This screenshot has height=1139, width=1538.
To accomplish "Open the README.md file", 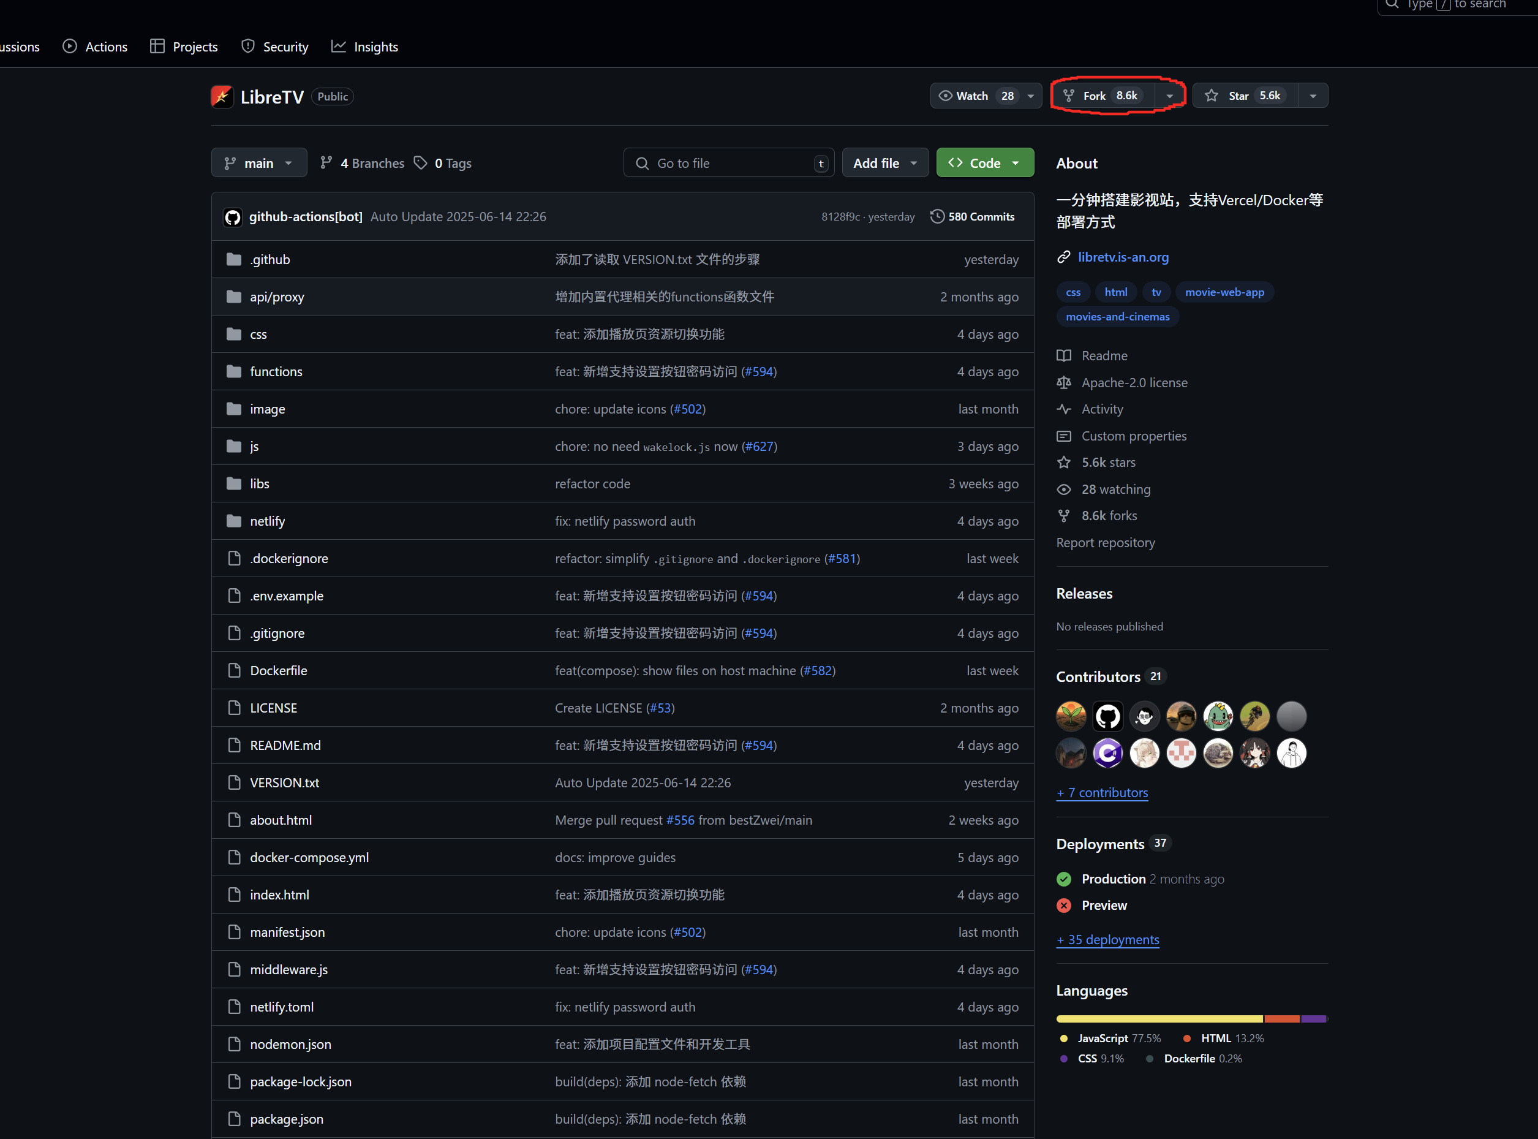I will (x=285, y=745).
